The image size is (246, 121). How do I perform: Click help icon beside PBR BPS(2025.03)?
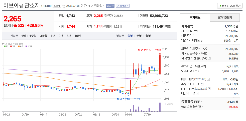[209, 89]
